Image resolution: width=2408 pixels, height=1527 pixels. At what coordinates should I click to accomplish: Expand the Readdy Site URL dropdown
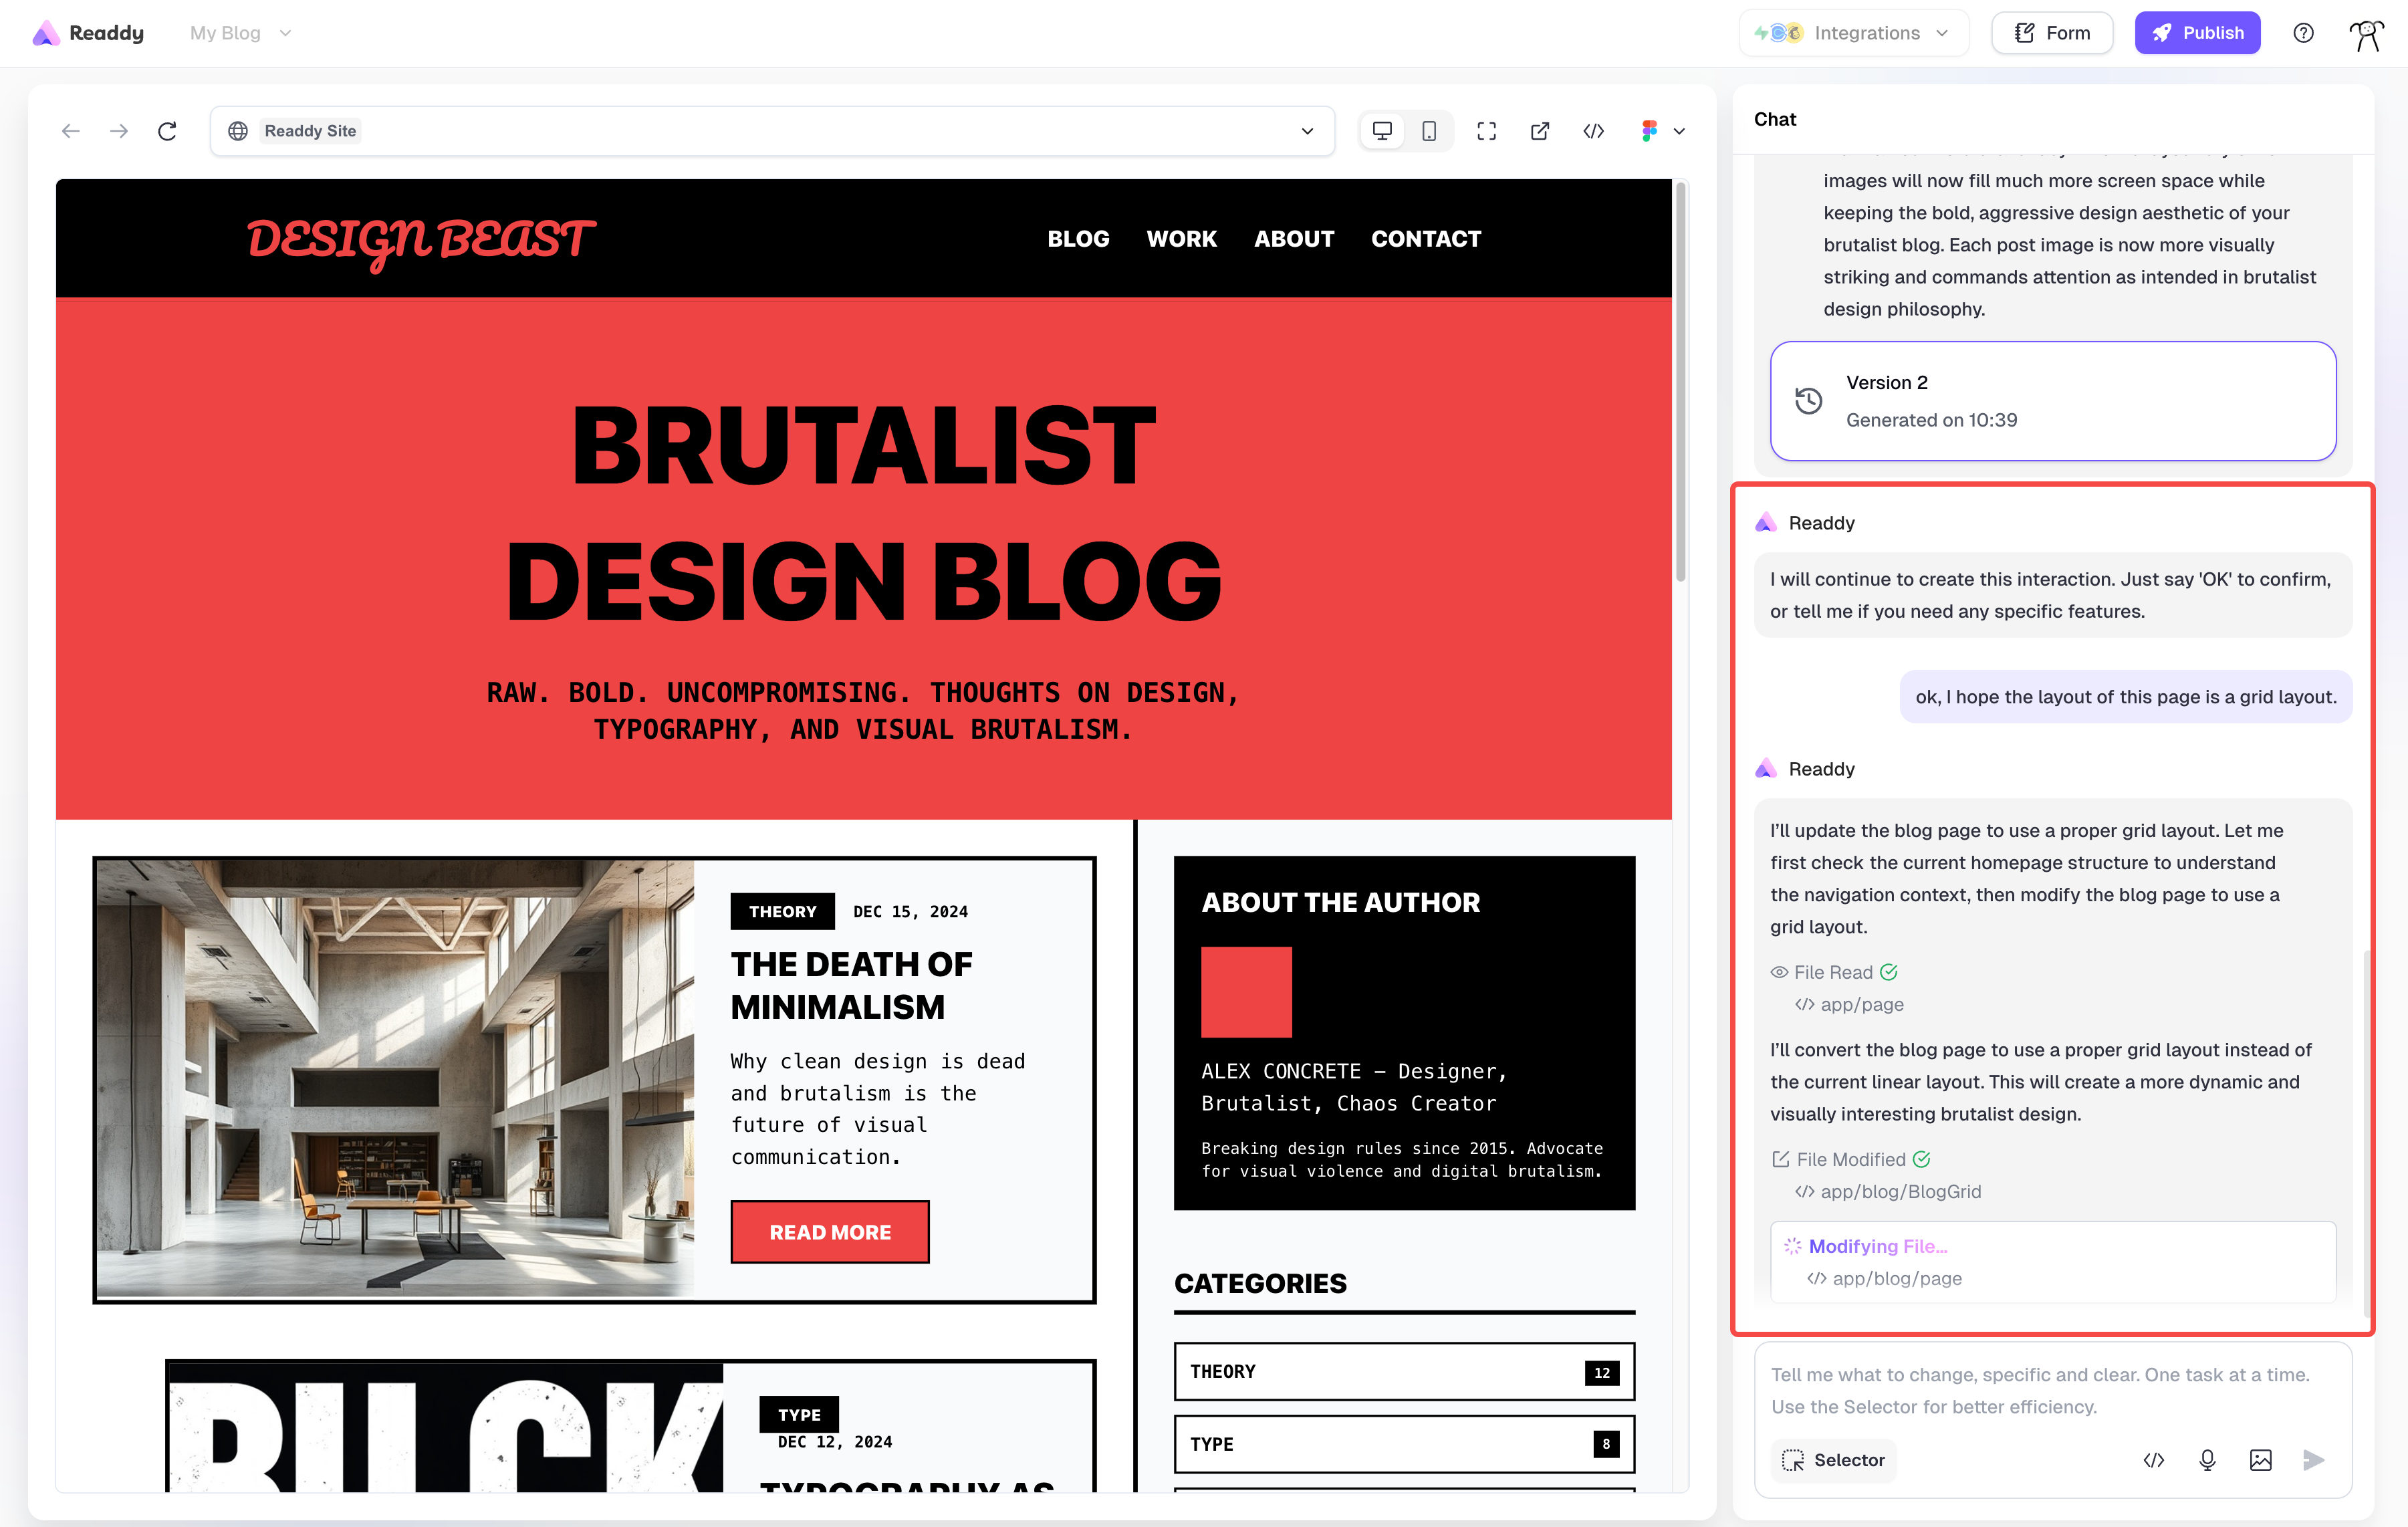tap(1307, 131)
